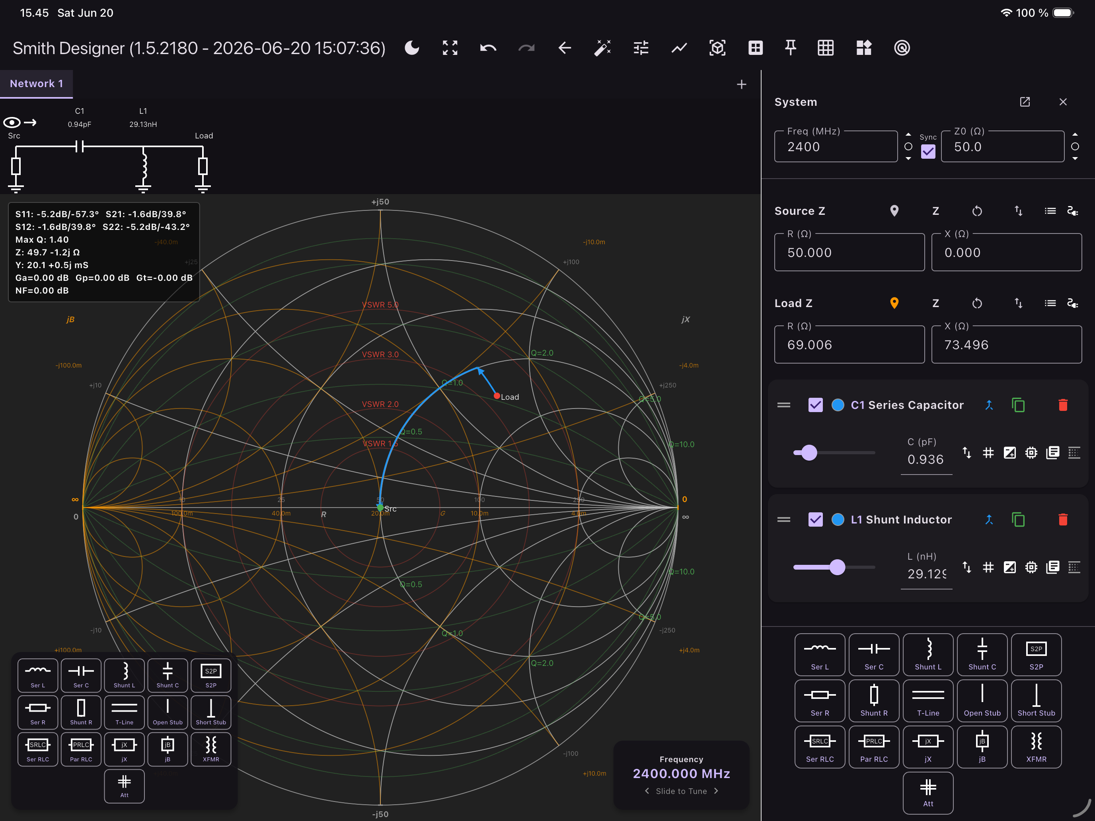Open the widgets icon in toolbar
The height and width of the screenshot is (821, 1095).
pos(864,48)
